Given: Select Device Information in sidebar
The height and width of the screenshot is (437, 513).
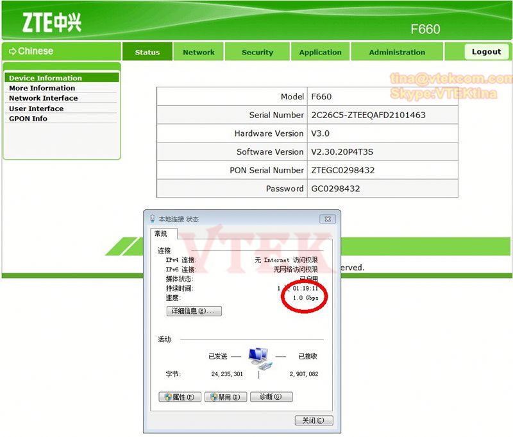Looking at the screenshot, I should [62, 78].
